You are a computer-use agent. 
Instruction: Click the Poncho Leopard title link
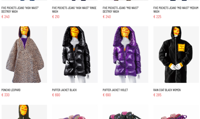(11, 90)
